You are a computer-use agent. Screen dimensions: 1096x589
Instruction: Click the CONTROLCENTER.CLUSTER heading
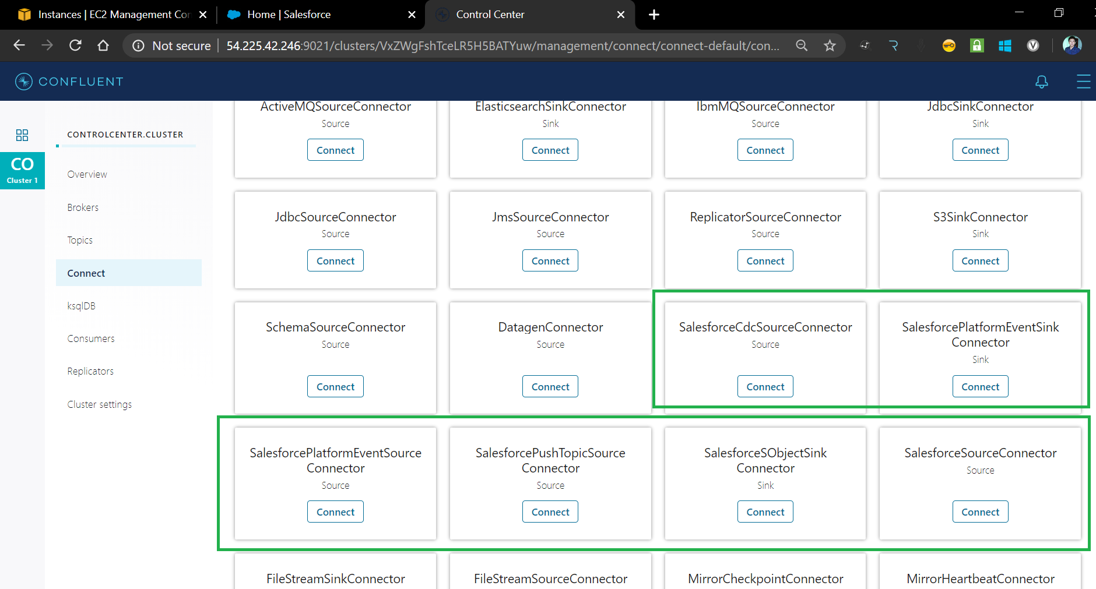tap(125, 135)
